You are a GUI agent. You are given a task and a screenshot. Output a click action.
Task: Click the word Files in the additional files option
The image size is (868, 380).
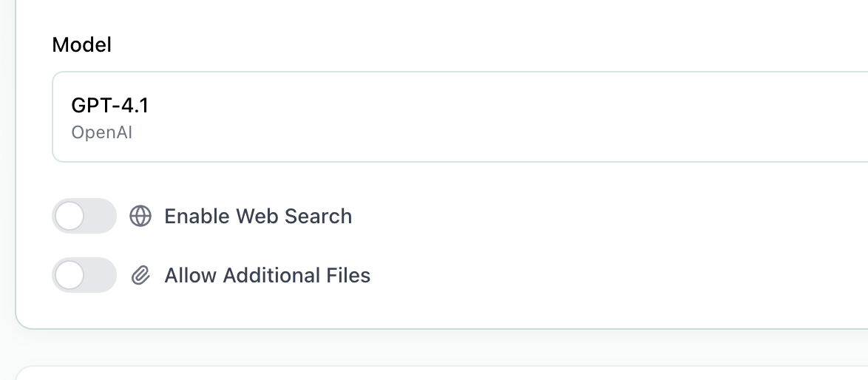click(348, 276)
